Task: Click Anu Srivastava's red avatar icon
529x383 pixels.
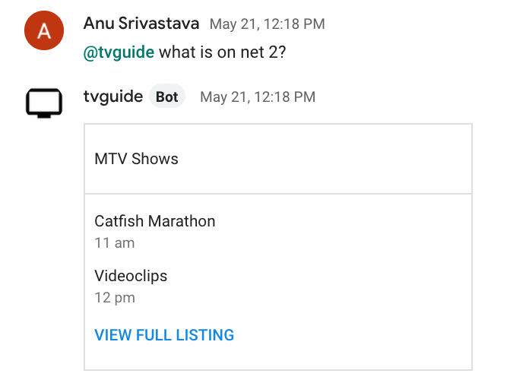Action: pos(44,31)
